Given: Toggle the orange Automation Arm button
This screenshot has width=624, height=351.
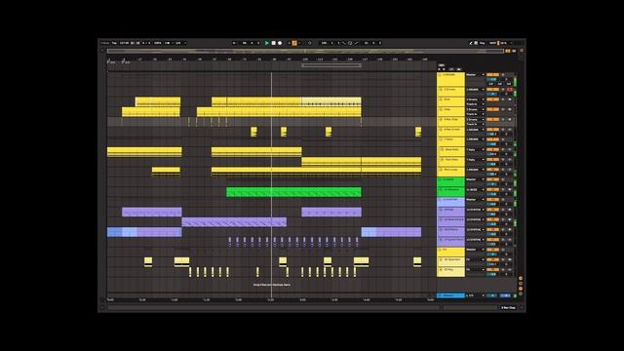Looking at the screenshot, I should (x=294, y=43).
